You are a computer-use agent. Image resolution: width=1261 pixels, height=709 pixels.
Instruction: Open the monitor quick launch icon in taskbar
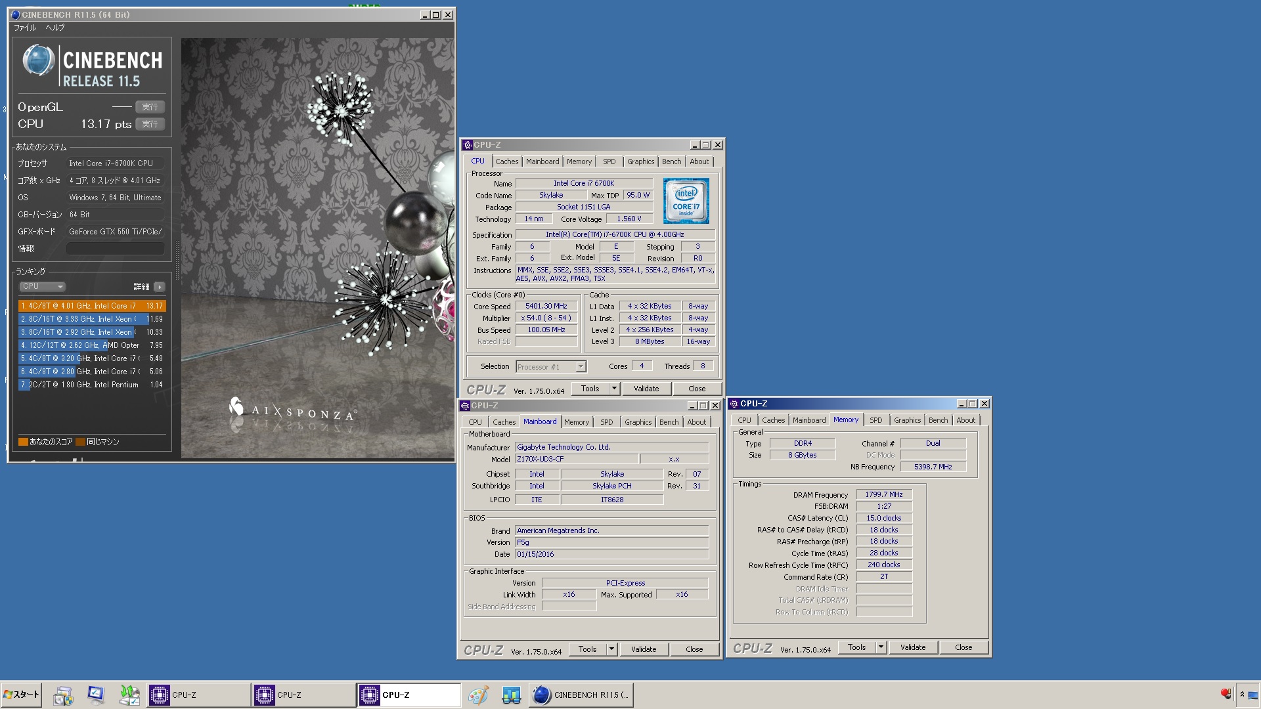(96, 695)
